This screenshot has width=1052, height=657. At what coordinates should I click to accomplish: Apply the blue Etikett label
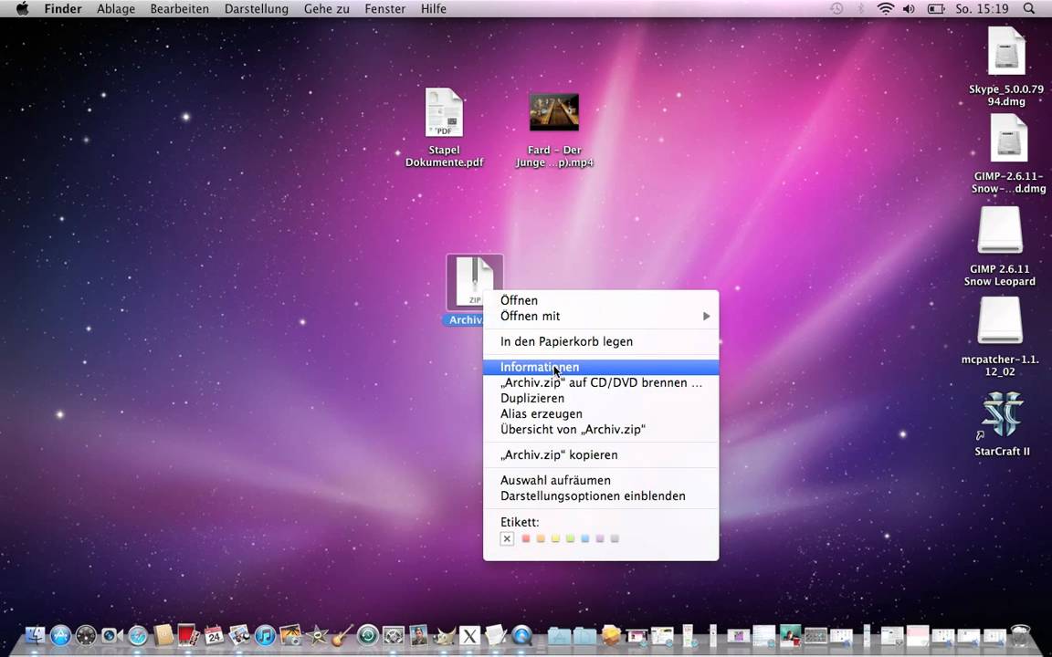pos(585,538)
